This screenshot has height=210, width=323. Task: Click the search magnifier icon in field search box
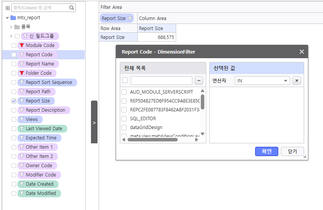pos(72,8)
